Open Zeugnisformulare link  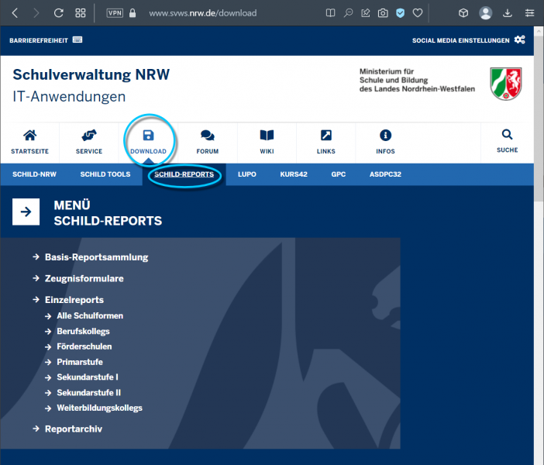click(84, 279)
